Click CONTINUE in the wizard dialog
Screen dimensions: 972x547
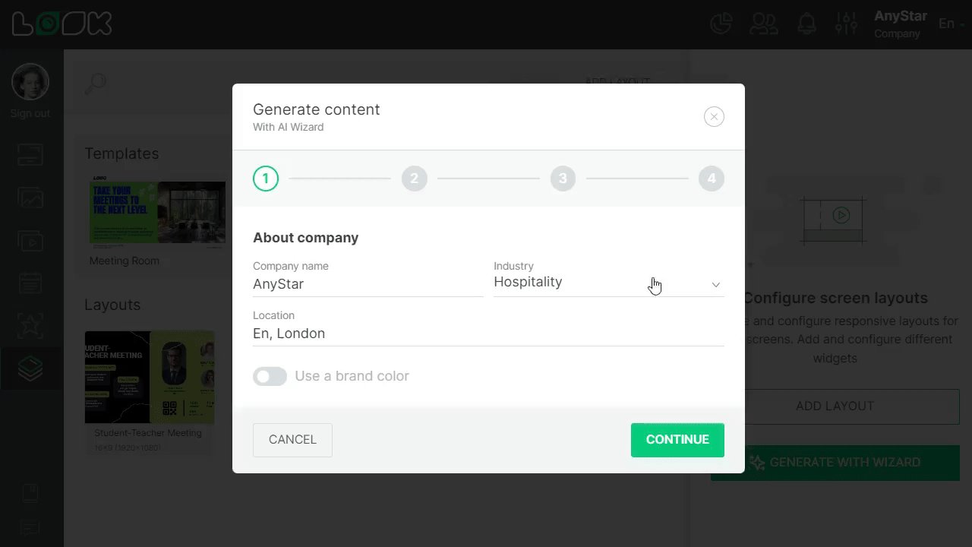(677, 439)
